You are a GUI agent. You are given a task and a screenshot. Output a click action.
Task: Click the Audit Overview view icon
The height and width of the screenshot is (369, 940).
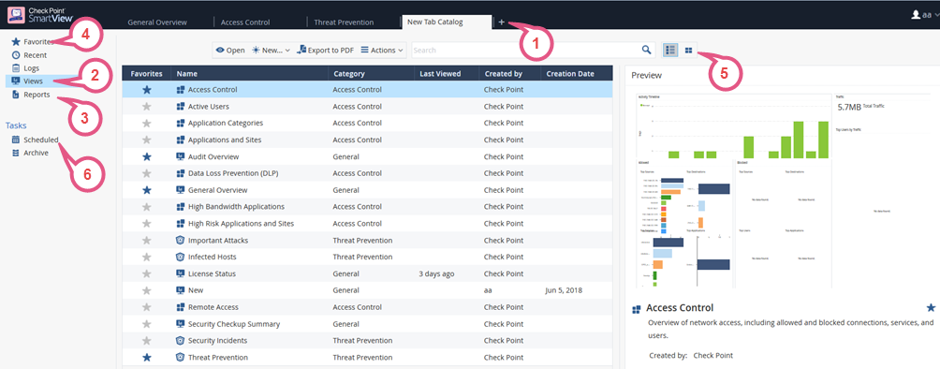pyautogui.click(x=181, y=156)
